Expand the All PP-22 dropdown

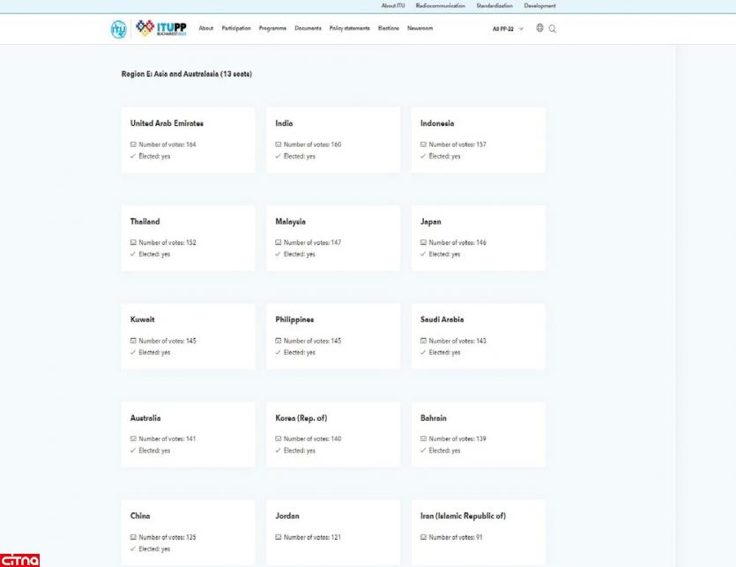coord(508,28)
